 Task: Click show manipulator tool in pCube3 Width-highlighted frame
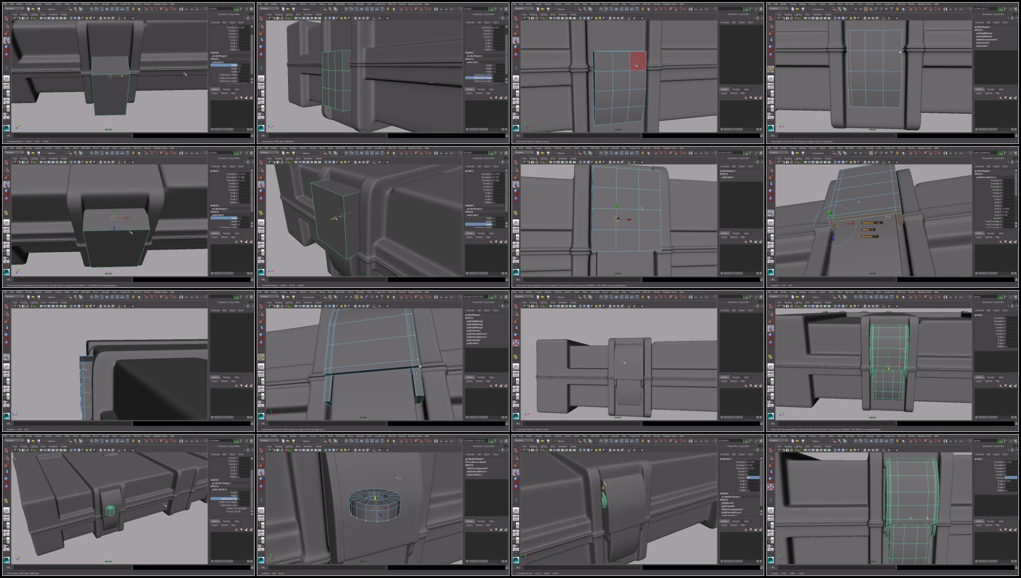(x=6, y=213)
